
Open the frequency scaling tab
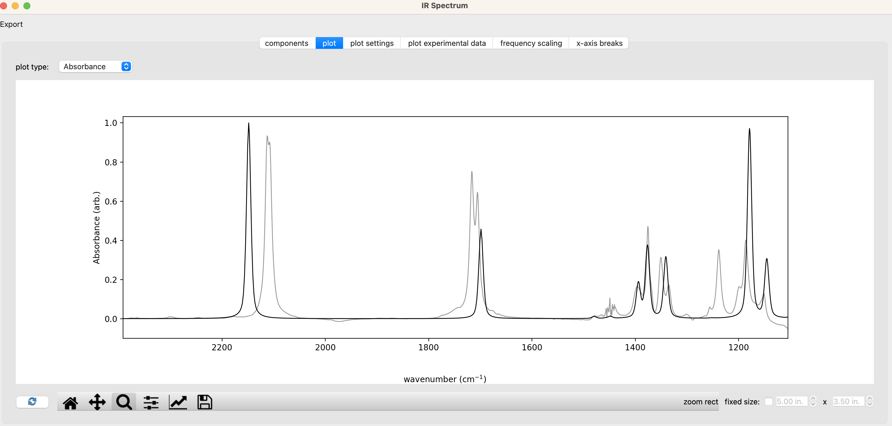(x=531, y=43)
